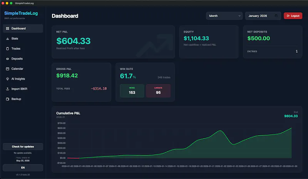
Task: Click the logout arrow icon
Action: point(288,16)
